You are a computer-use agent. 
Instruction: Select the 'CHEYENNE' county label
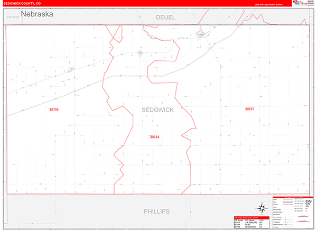pyautogui.click(x=13, y=17)
